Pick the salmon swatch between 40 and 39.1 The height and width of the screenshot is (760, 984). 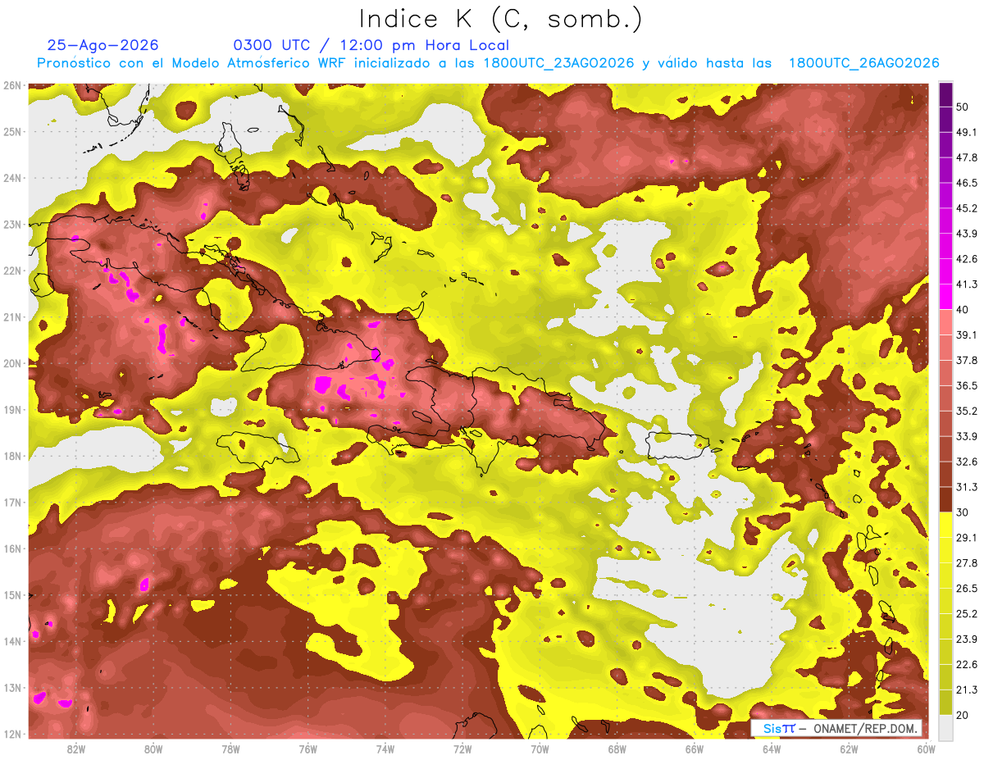[945, 322]
